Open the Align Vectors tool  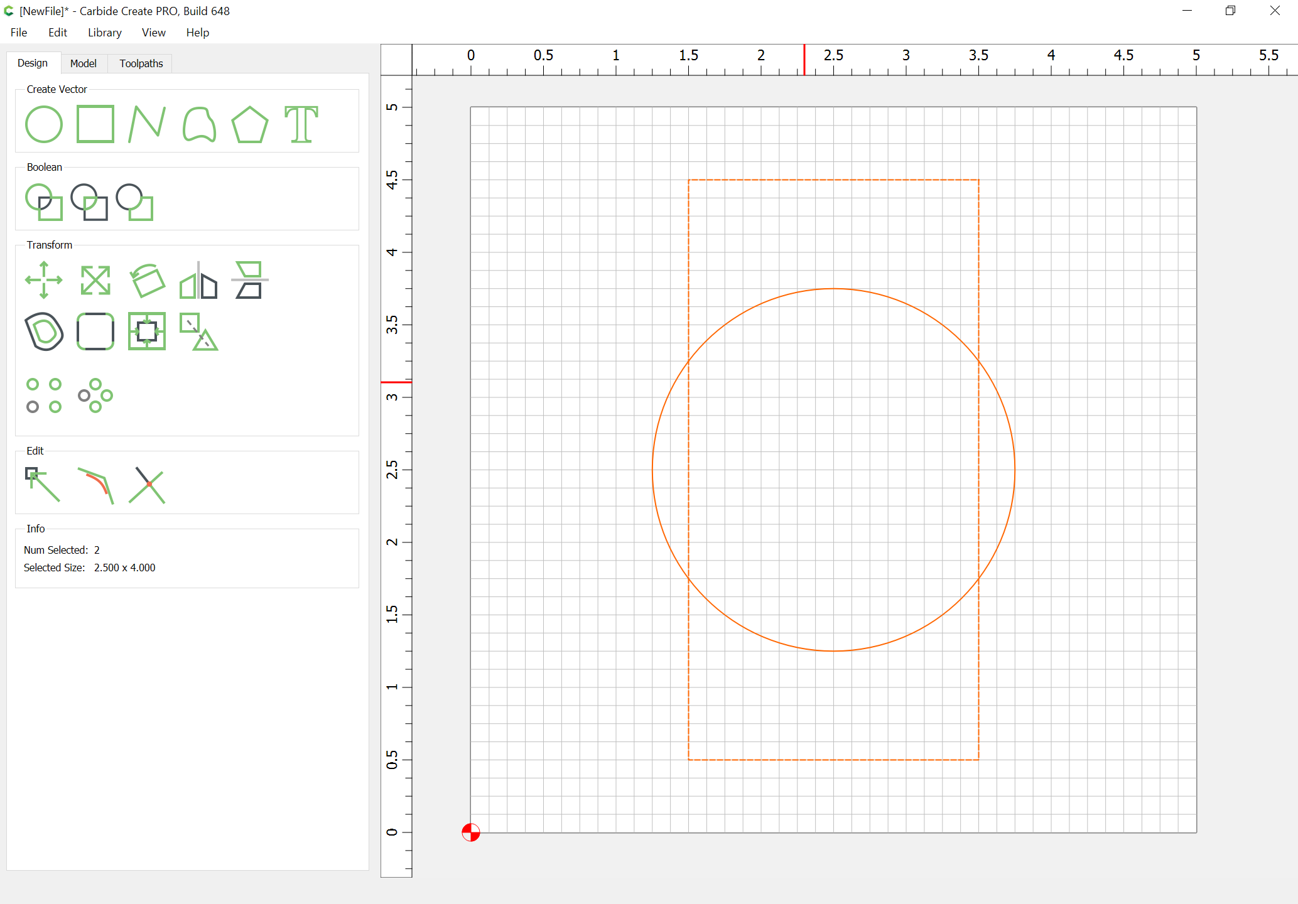click(x=147, y=331)
